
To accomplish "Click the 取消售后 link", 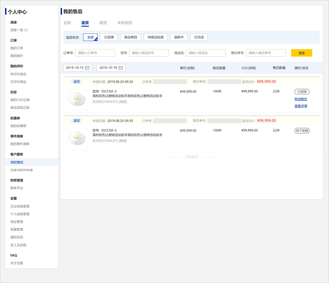I will click(x=301, y=99).
